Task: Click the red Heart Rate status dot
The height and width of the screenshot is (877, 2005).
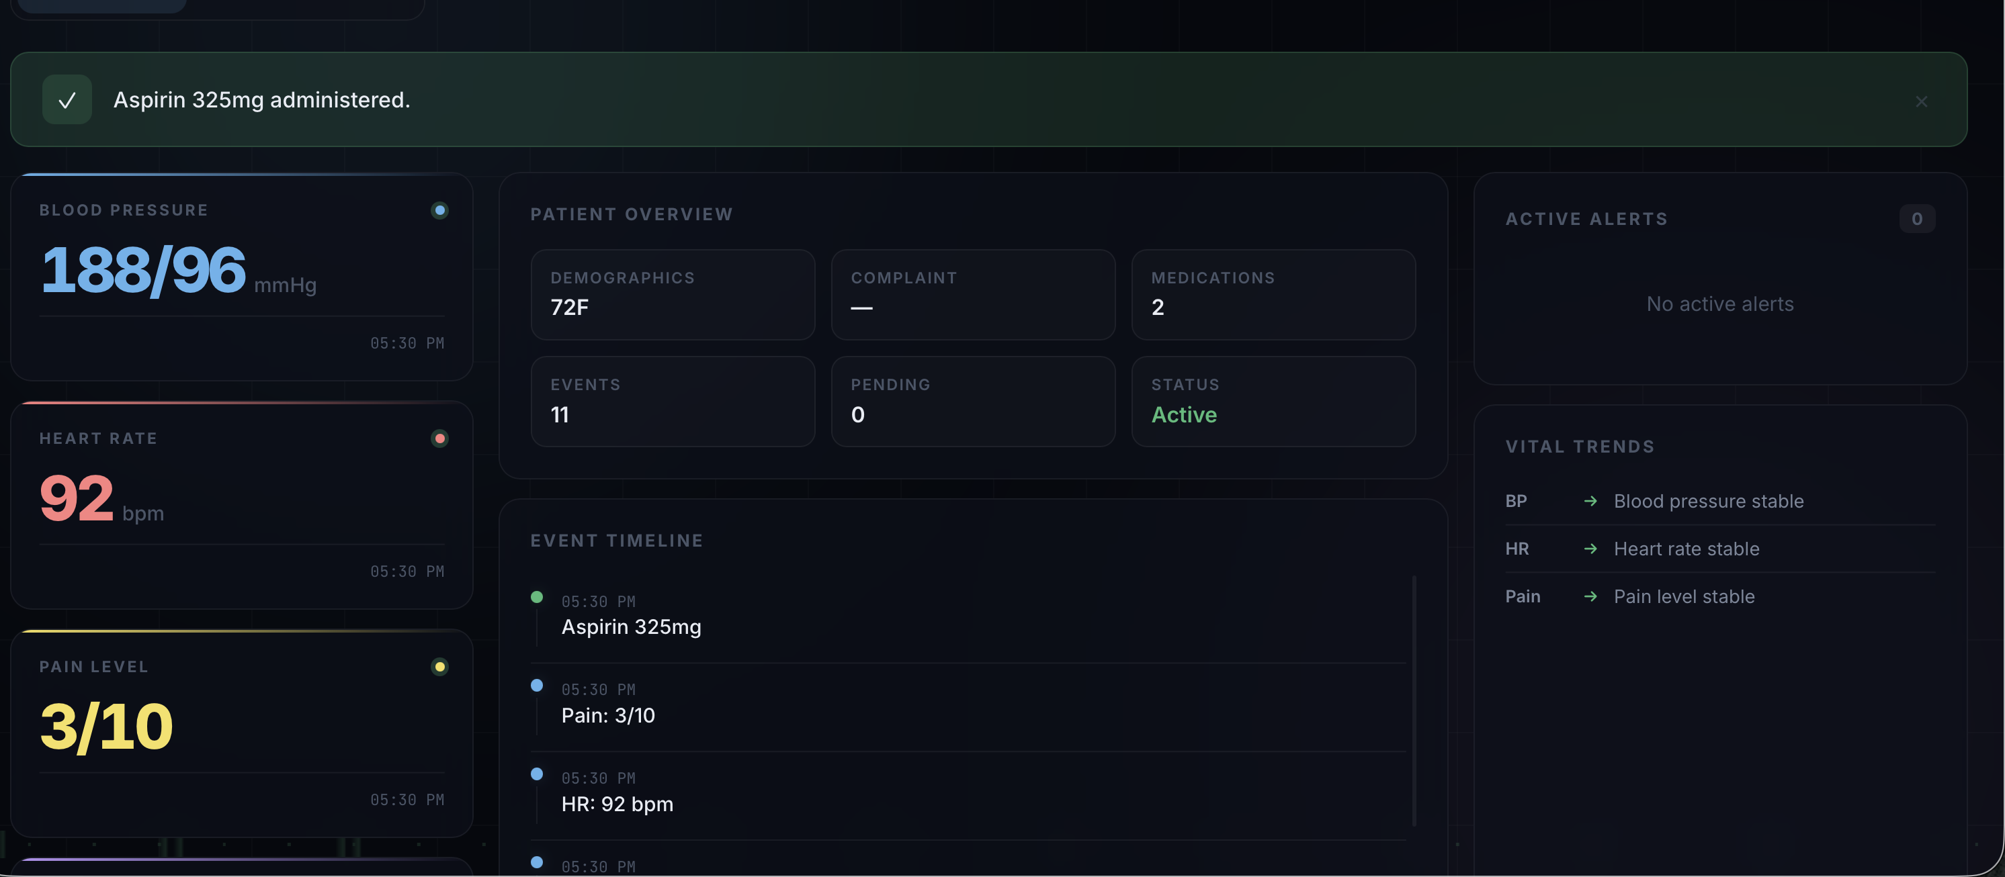Action: pyautogui.click(x=439, y=438)
